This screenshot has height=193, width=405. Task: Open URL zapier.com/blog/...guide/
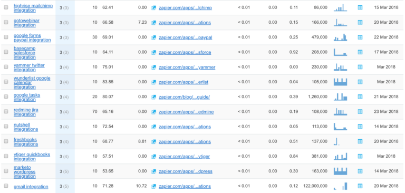184,97
